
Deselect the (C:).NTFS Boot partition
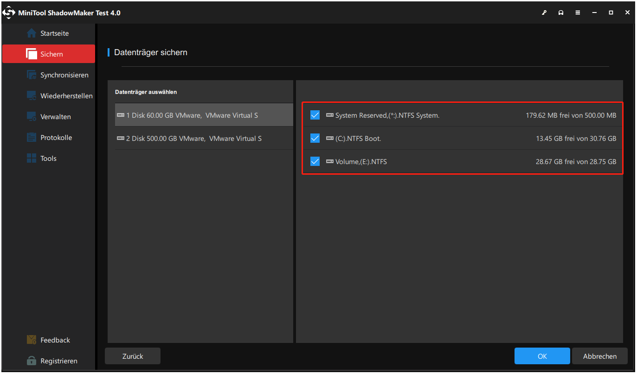[x=315, y=138]
